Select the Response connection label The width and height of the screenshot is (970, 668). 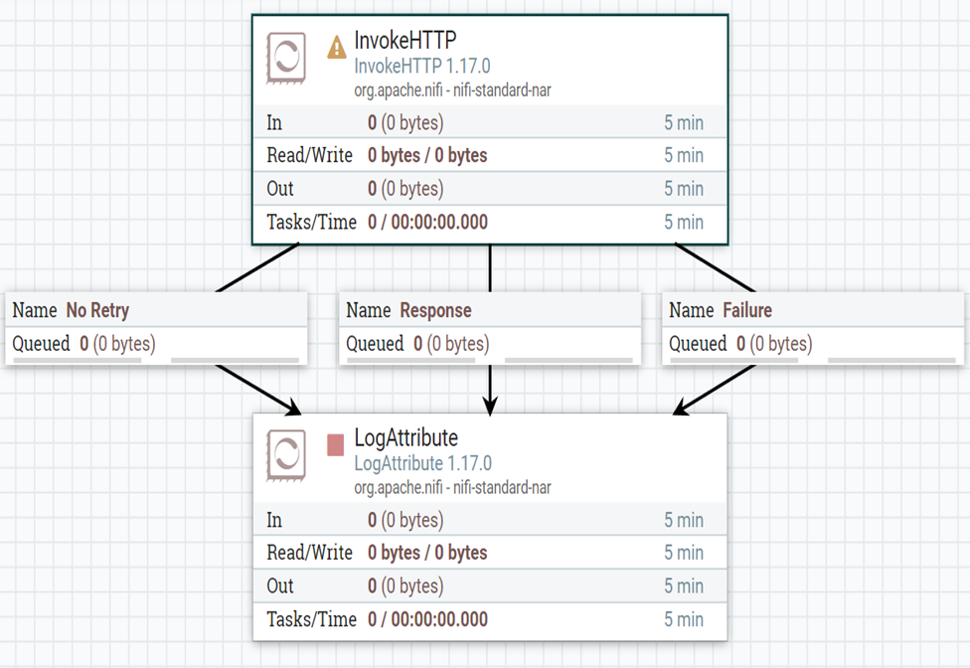click(x=435, y=310)
